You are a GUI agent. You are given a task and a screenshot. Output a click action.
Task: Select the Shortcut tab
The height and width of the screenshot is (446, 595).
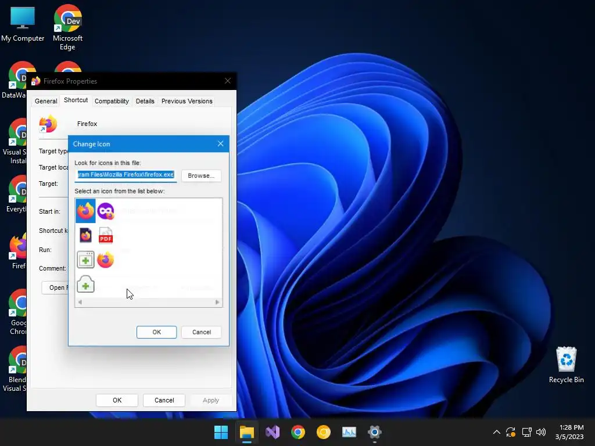[x=76, y=100]
